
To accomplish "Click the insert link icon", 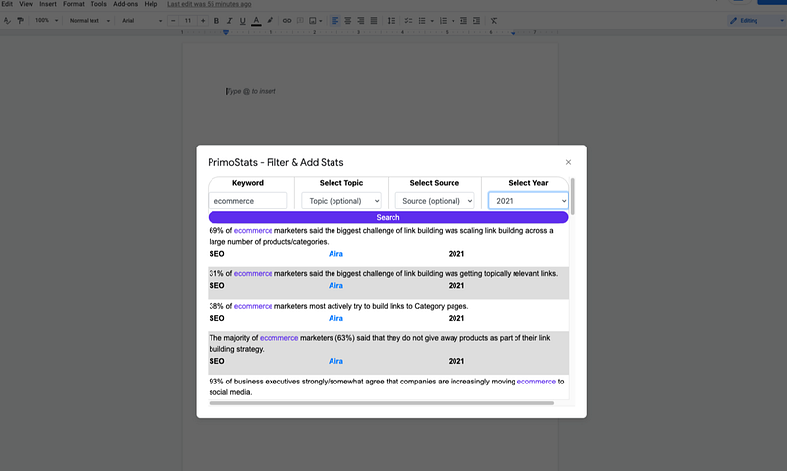I will point(287,21).
